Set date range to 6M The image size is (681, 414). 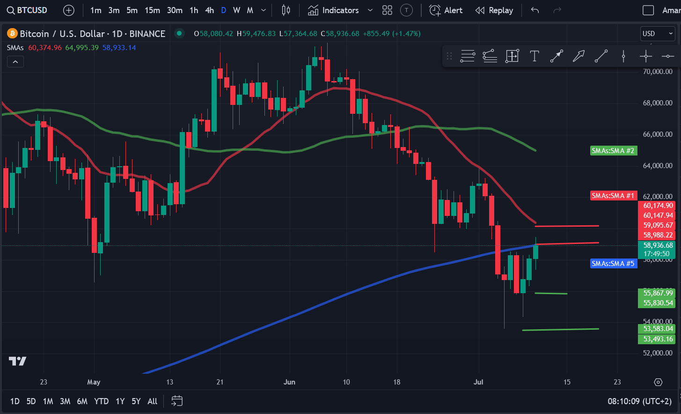[82, 401]
